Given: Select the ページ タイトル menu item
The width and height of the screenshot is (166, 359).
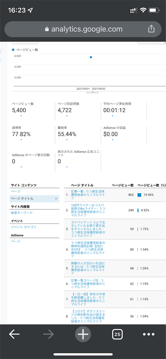Looking at the screenshot, I should (34, 198).
